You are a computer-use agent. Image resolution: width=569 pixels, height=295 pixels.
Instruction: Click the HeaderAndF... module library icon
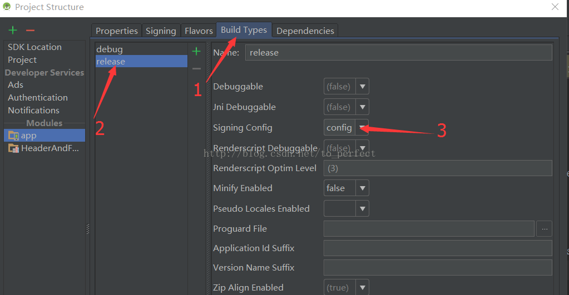pyautogui.click(x=13, y=148)
